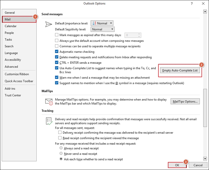Image resolution: width=209 pixels, height=170 pixels.
Task: Open the Default Sensitivity level dropdown
Action: pos(102,29)
